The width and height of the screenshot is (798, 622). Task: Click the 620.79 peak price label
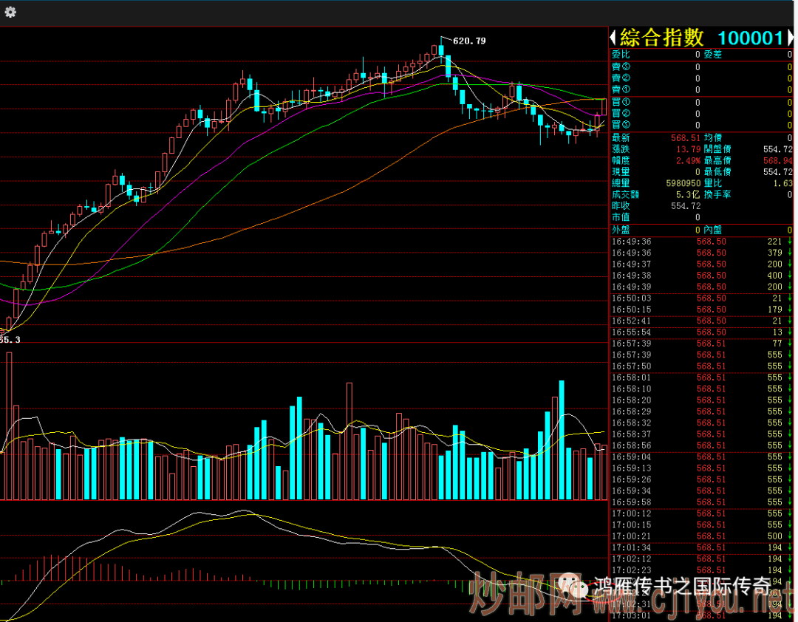pyautogui.click(x=469, y=41)
